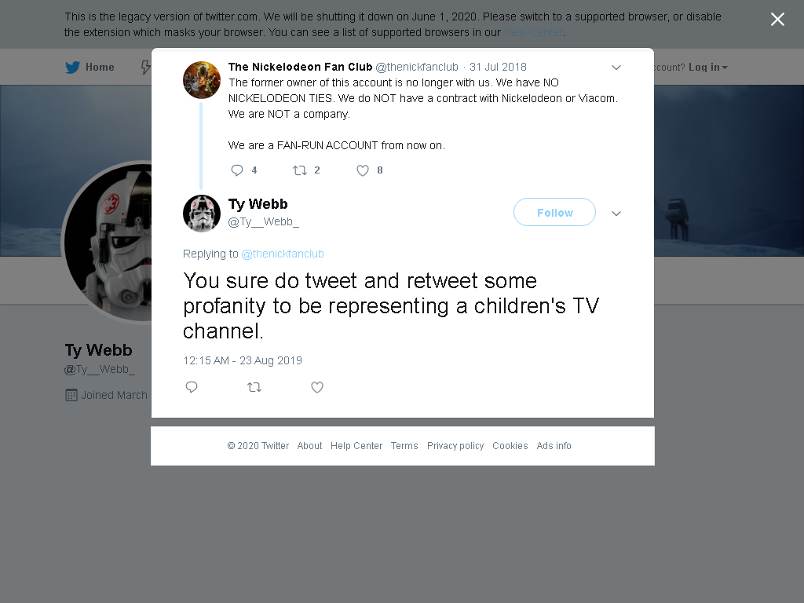Screen dimensions: 804x603
Task: Retweet the Nickelodeon Fan Club tweet
Action: [x=299, y=170]
